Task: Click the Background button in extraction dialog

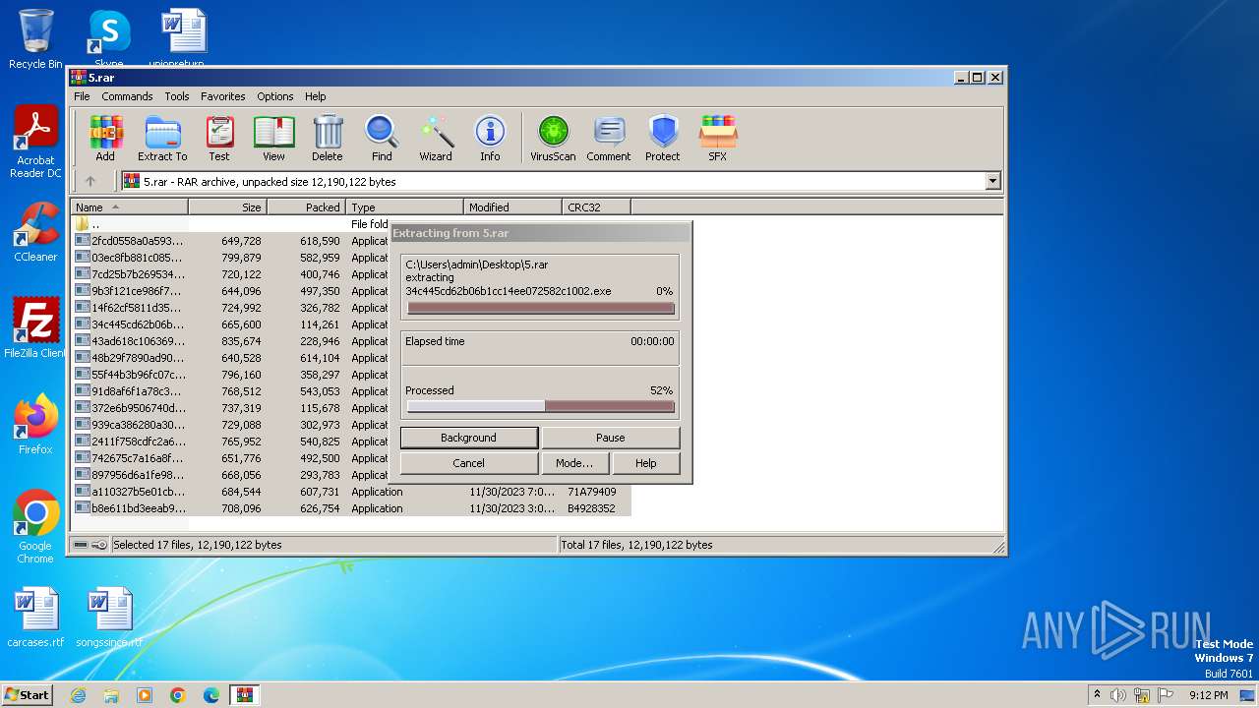Action: 468,438
